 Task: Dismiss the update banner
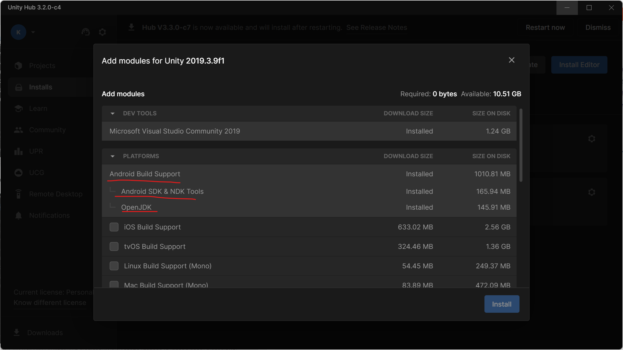coord(598,28)
